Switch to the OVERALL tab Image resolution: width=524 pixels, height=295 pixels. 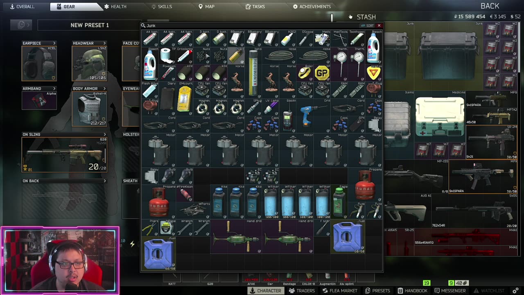point(23,7)
